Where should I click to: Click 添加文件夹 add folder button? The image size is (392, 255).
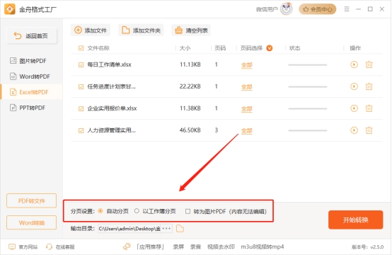[x=141, y=30]
